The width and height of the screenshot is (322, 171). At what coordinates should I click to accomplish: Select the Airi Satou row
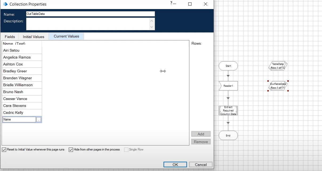point(22,50)
